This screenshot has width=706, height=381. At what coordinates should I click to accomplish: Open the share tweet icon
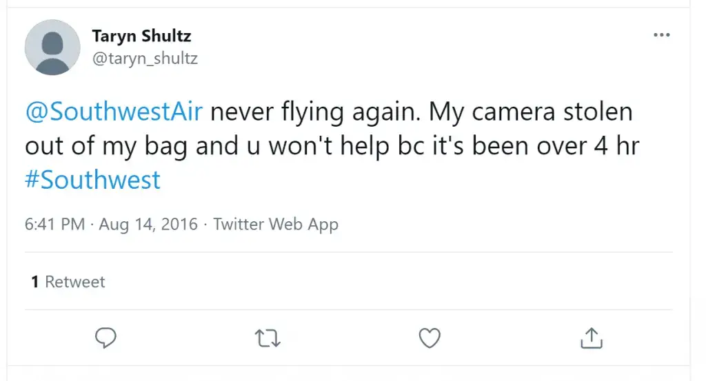pos(591,338)
